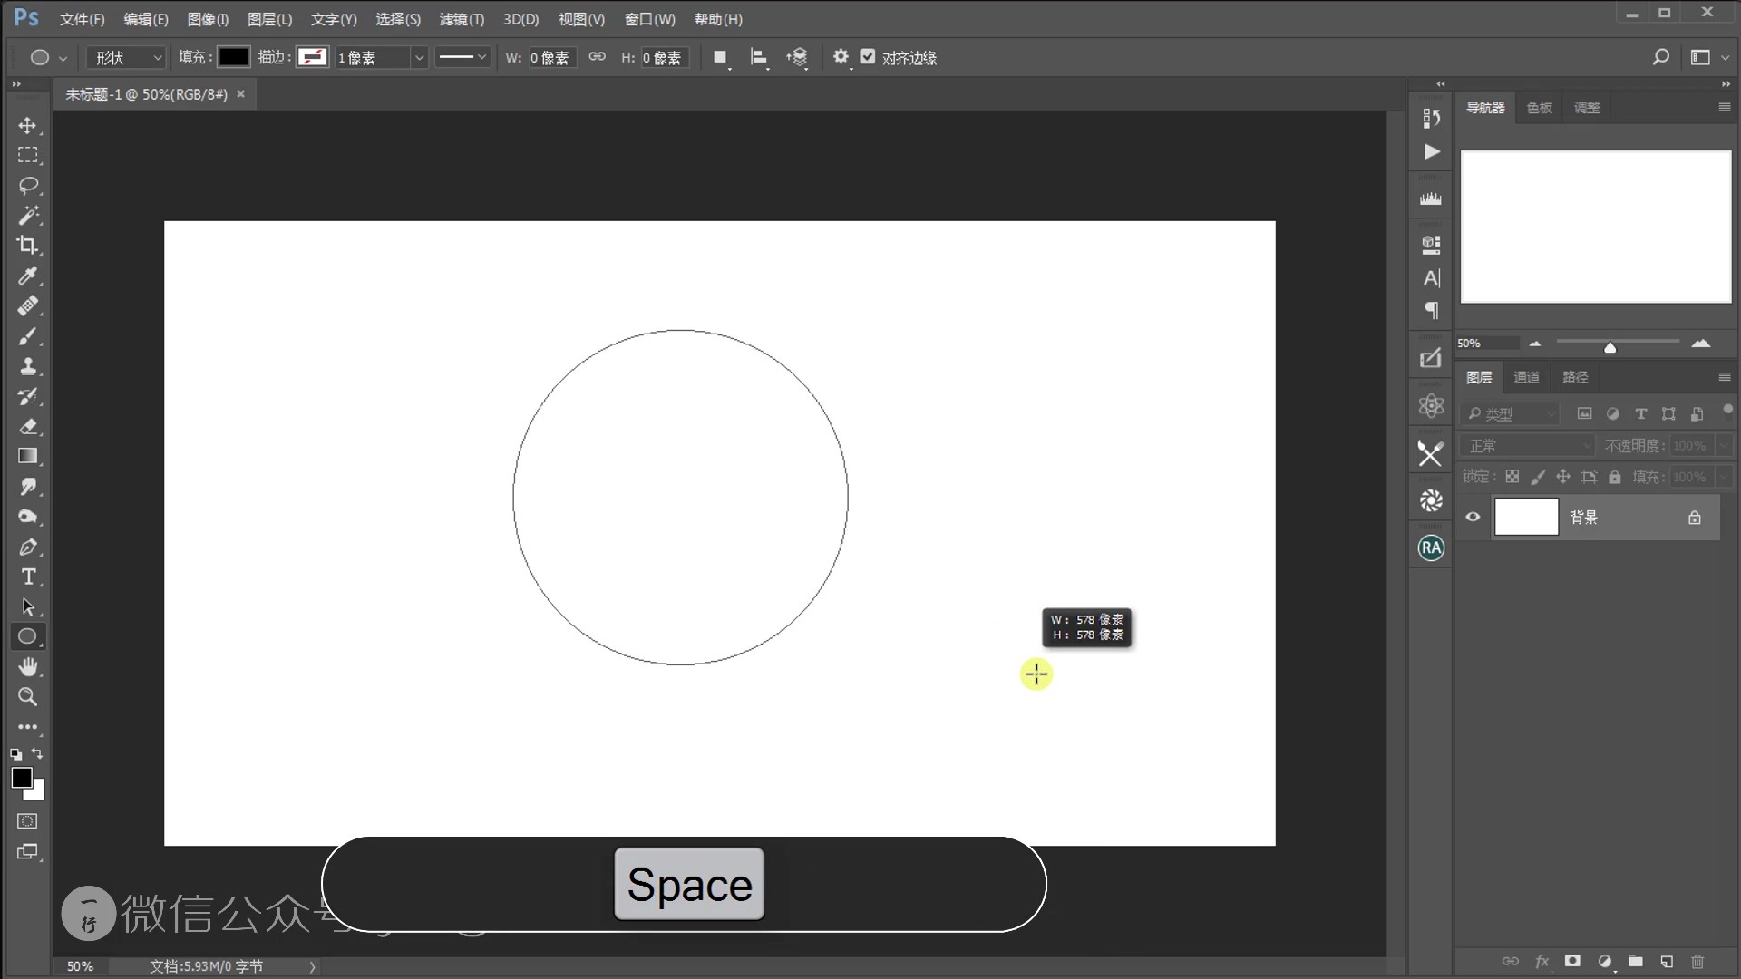
Task: Create a new group folder
Action: 1635,961
